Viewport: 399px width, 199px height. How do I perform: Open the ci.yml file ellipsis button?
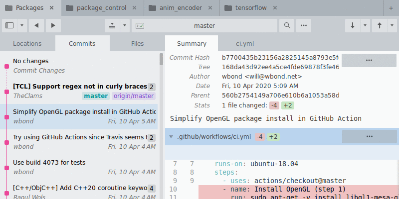[x=369, y=136]
